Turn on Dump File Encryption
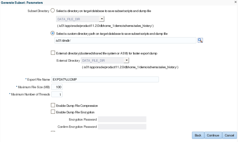This screenshot has height=142, width=238. coord(53,112)
